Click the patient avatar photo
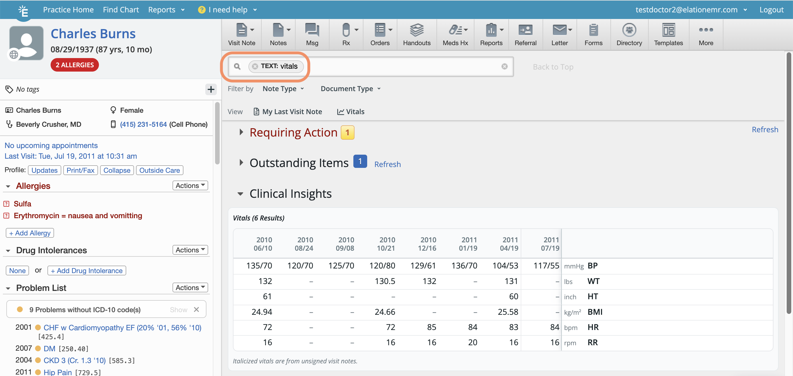Screen dimensions: 793x376 (x=26, y=43)
